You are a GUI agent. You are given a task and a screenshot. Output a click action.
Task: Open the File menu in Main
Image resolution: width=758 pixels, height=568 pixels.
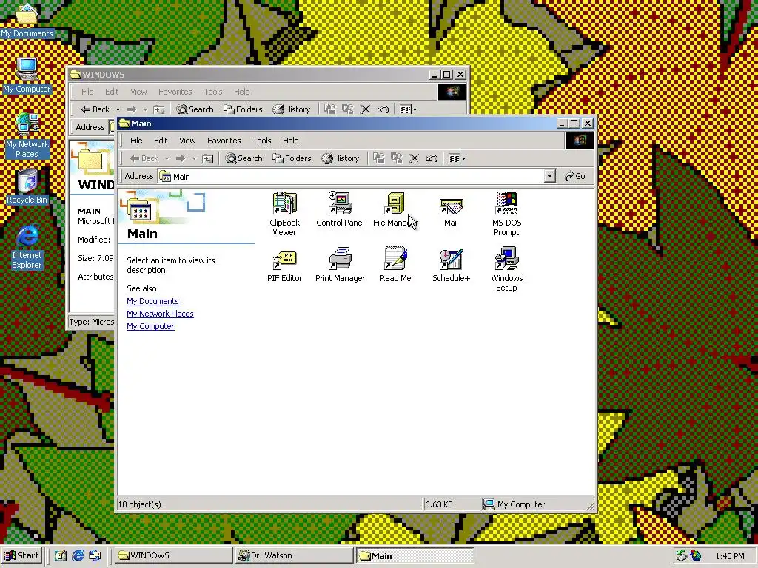point(136,141)
